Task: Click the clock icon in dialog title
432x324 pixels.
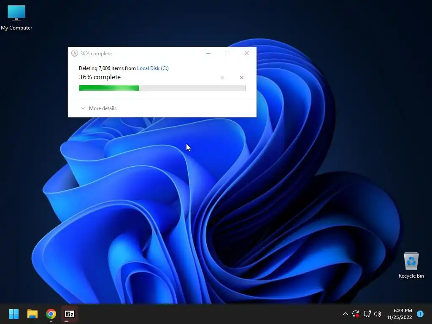Action: click(74, 54)
